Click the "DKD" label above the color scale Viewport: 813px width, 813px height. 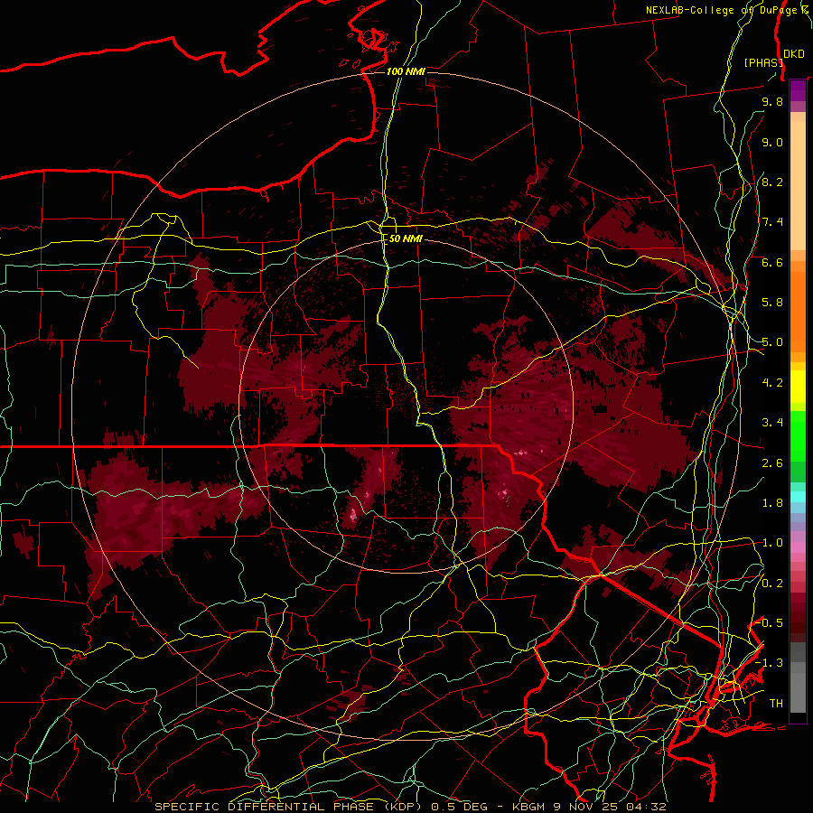pos(794,54)
